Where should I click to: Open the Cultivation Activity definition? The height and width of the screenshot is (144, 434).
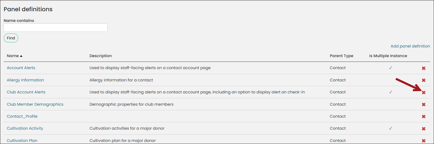pyautogui.click(x=25, y=128)
